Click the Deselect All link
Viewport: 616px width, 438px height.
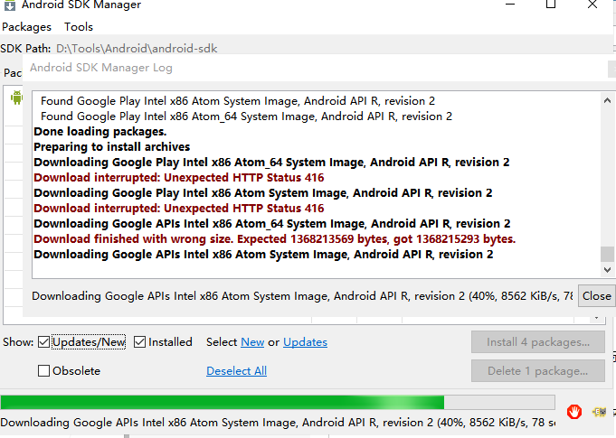[236, 371]
